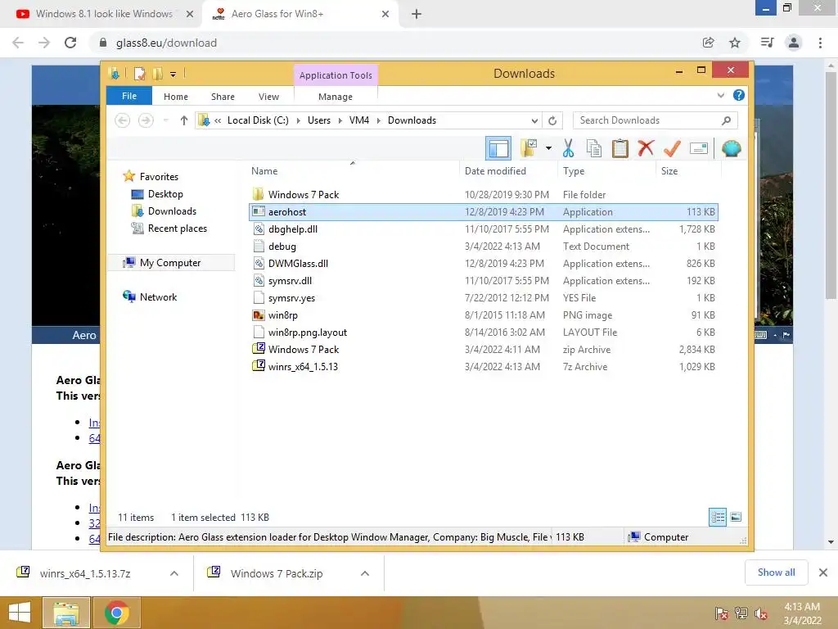This screenshot has width=838, height=629.
Task: Open the View ribbon tab
Action: (x=268, y=97)
